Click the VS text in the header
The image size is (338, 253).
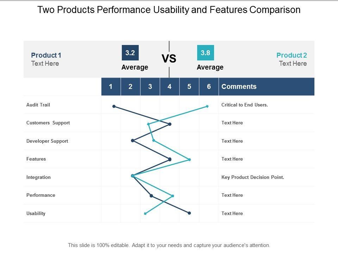pyautogui.click(x=169, y=59)
